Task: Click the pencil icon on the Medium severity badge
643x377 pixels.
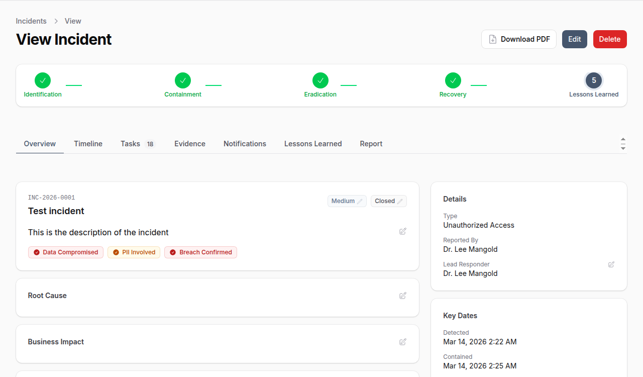Action: coord(360,201)
